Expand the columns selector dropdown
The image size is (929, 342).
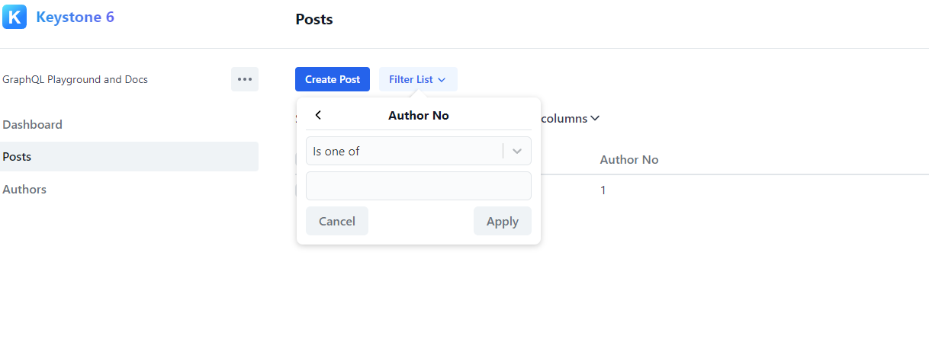click(570, 119)
